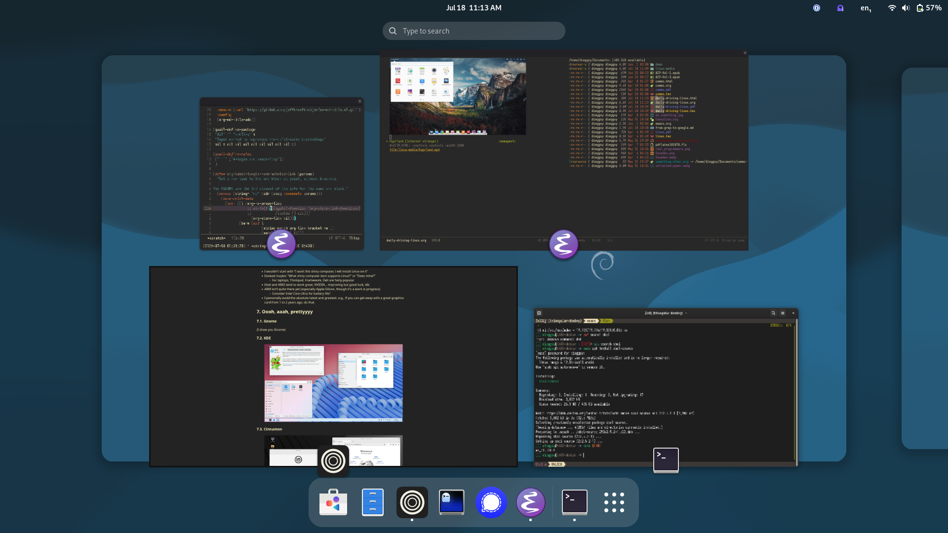Open the en keyboard layout menu
This screenshot has height=533, width=948.
(866, 8)
